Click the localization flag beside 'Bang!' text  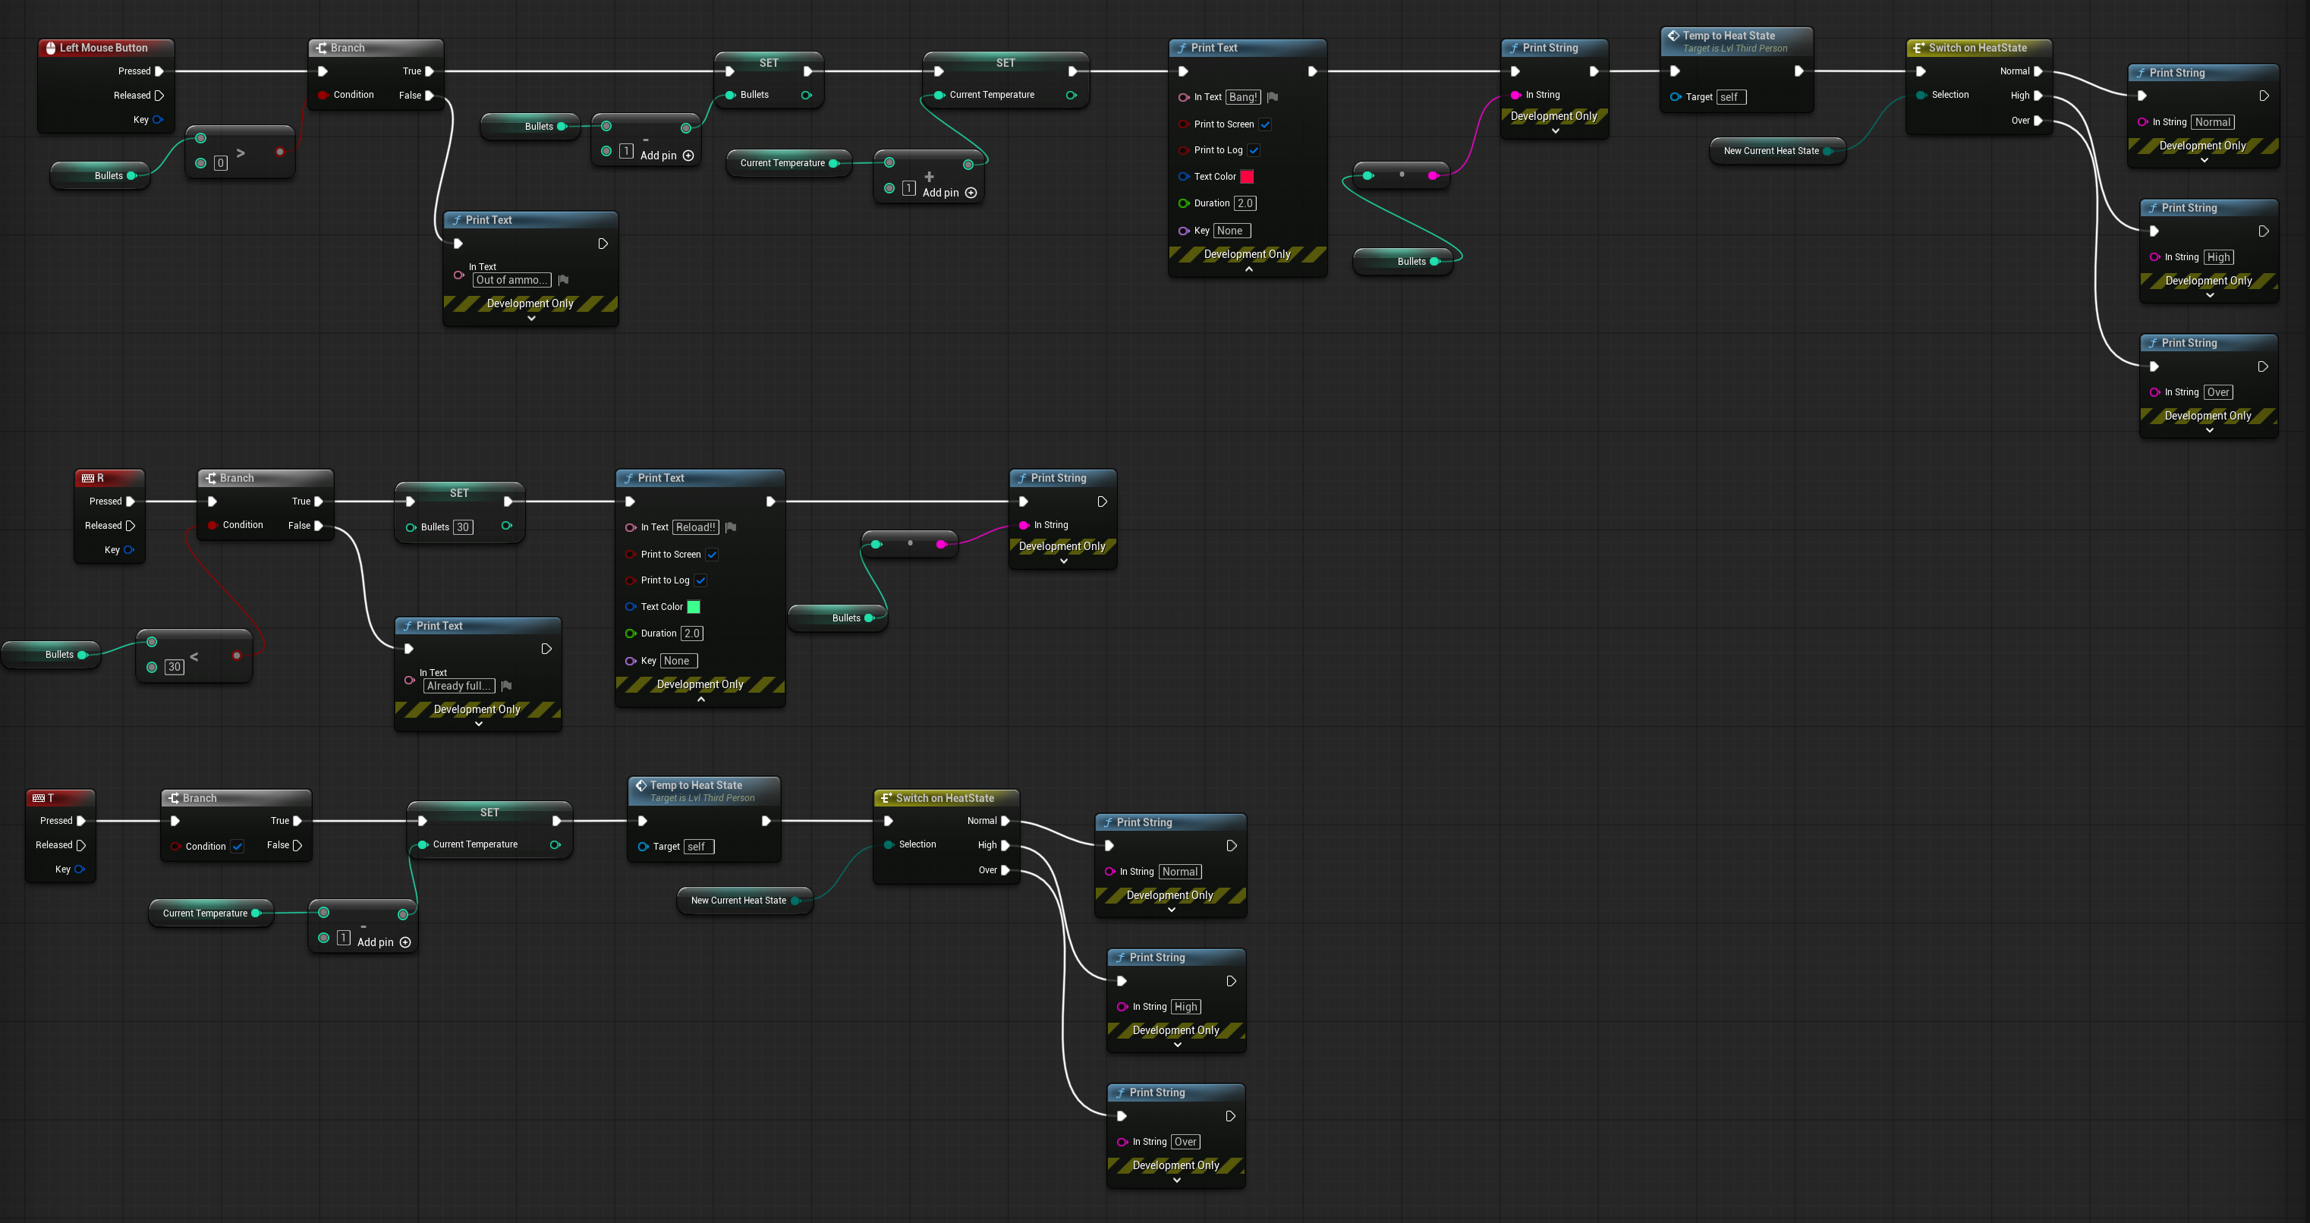point(1272,97)
